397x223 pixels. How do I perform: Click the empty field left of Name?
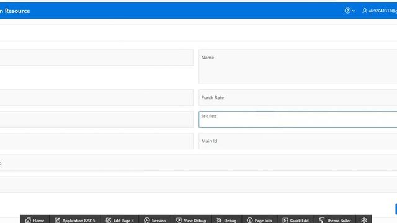click(x=97, y=58)
